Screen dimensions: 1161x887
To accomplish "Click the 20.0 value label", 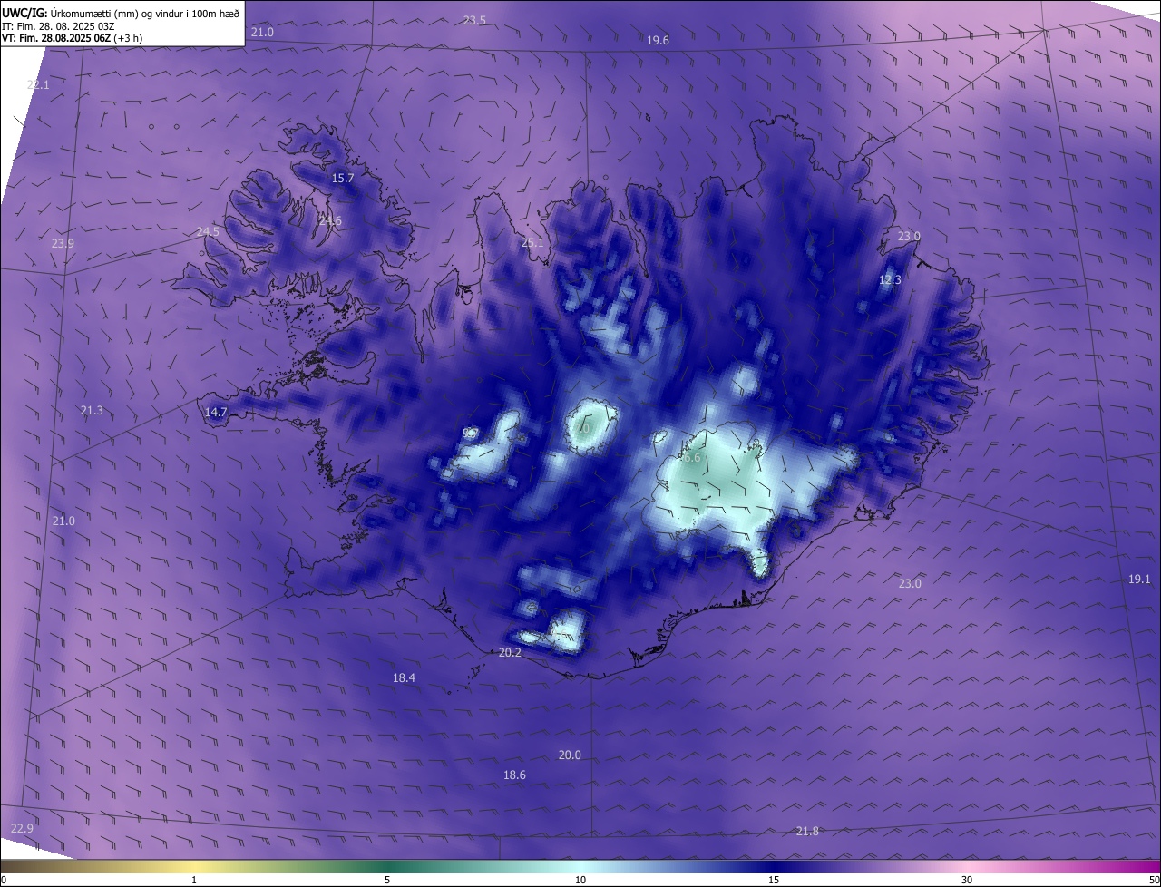I will (x=570, y=755).
